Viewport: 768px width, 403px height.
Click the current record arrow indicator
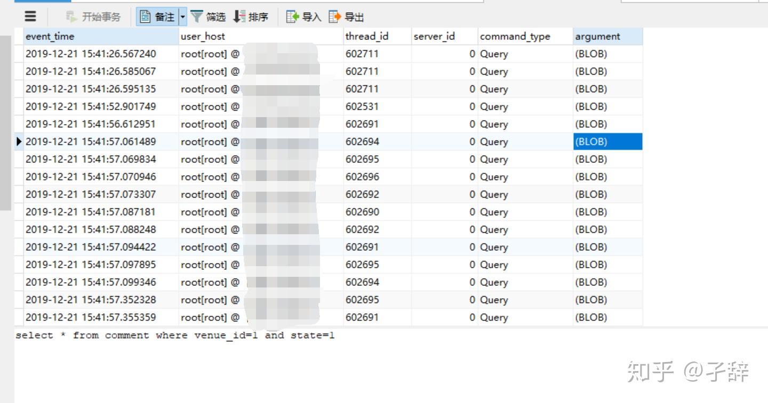tap(19, 141)
